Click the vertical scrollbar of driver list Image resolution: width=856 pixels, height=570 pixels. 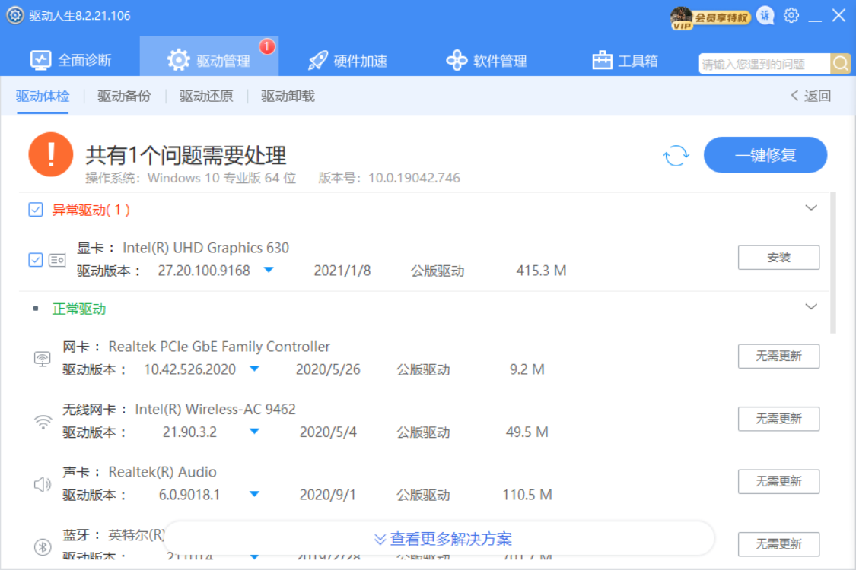[833, 262]
